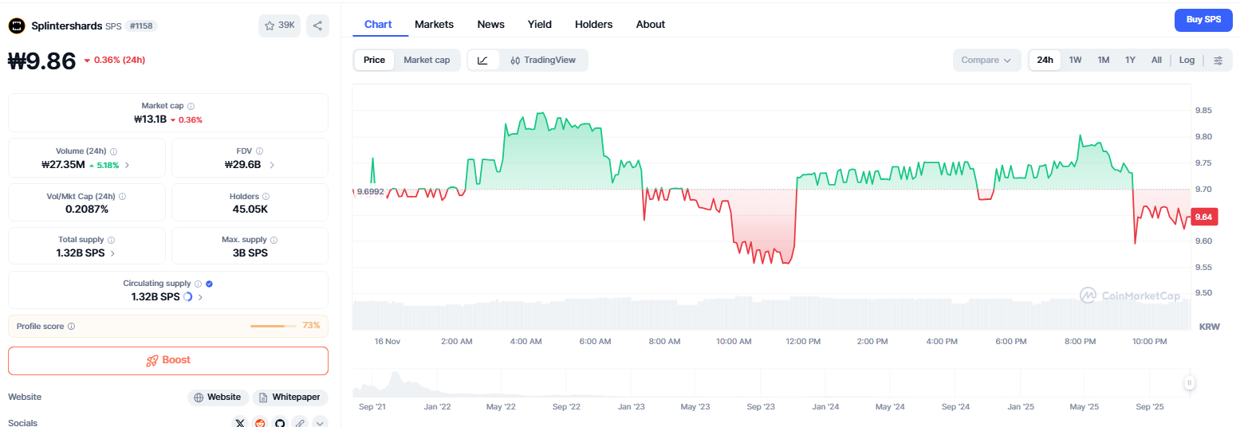The height and width of the screenshot is (427, 1240).
Task: Open the X (Twitter) social link
Action: click(241, 422)
